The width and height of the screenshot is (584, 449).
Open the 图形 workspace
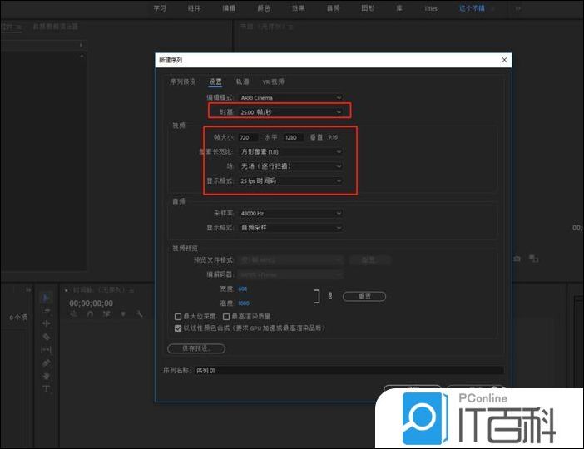(368, 8)
